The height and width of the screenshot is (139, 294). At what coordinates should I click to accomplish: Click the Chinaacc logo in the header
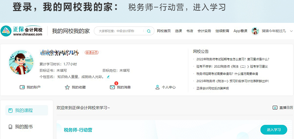coord(21,31)
